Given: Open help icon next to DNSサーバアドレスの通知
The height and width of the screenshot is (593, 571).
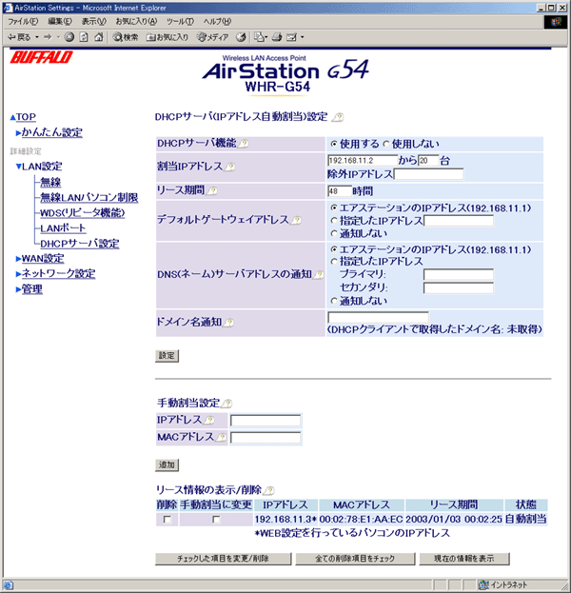Looking at the screenshot, I should [319, 275].
